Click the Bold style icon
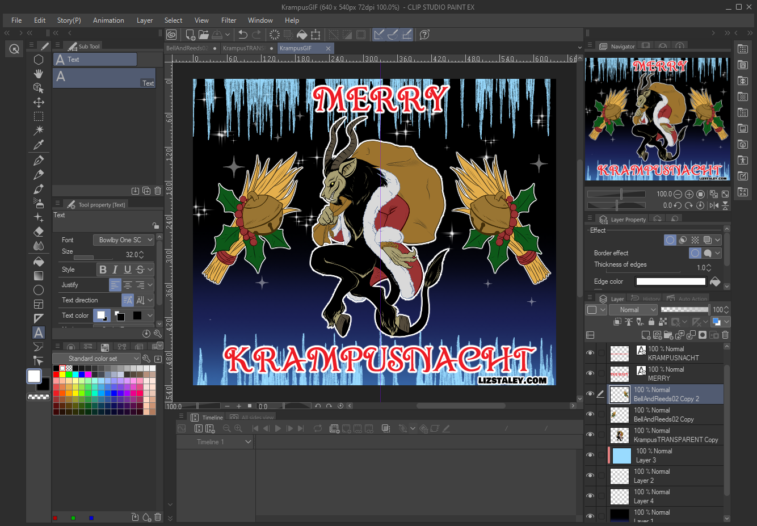The height and width of the screenshot is (526, 757). [103, 270]
